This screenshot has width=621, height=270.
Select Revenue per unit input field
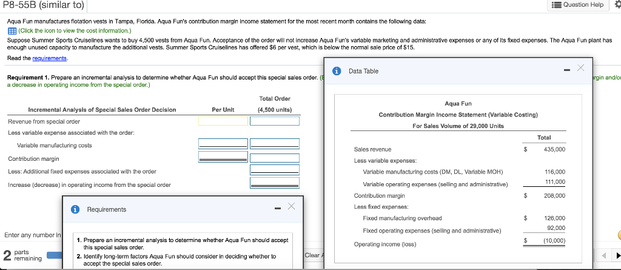223,121
